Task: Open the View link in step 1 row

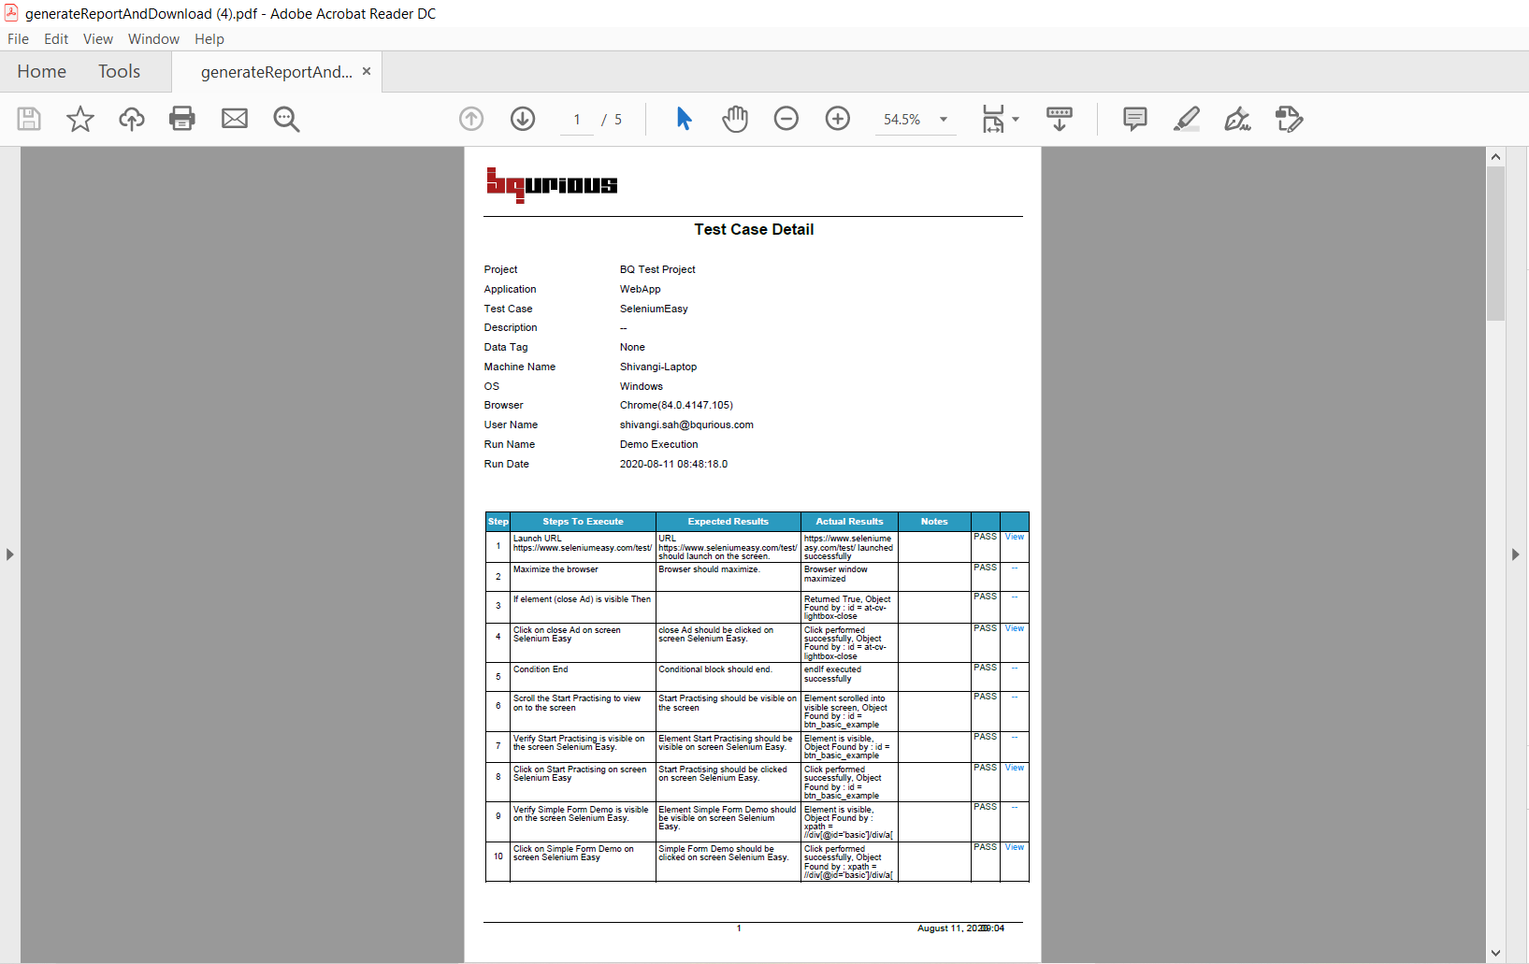Action: (x=1015, y=537)
